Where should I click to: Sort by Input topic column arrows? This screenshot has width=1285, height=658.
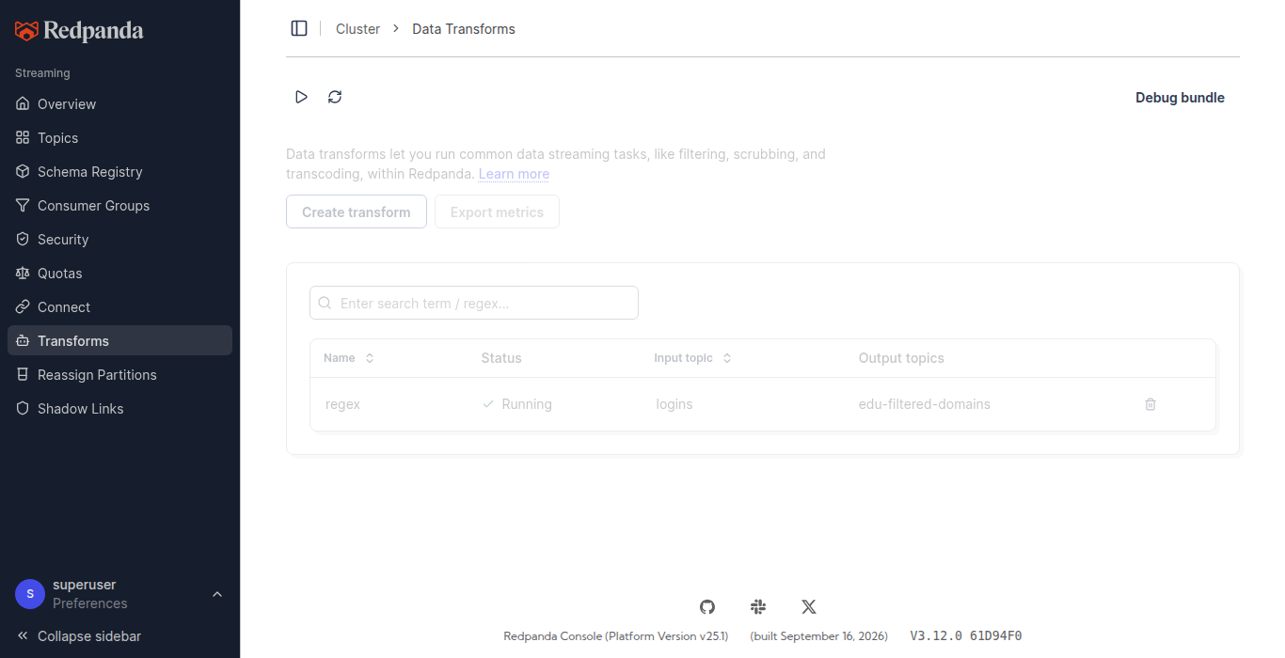[x=727, y=358]
